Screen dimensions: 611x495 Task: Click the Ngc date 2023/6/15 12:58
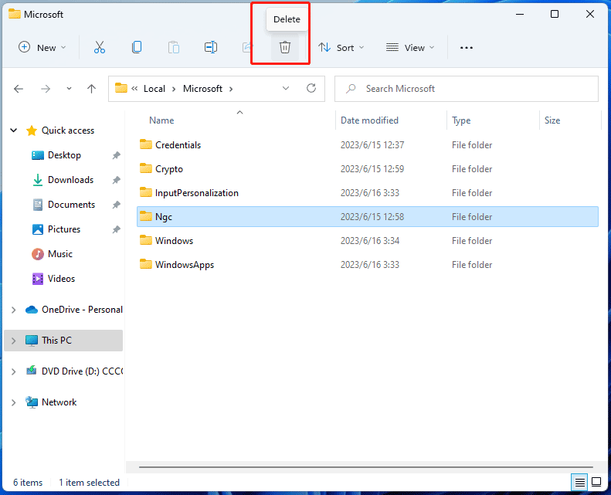tap(372, 217)
